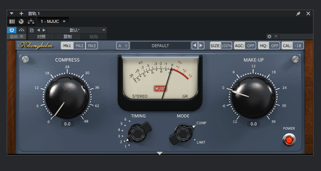Pin the plugin window
The width and height of the screenshot is (321, 171).
coord(298,14)
